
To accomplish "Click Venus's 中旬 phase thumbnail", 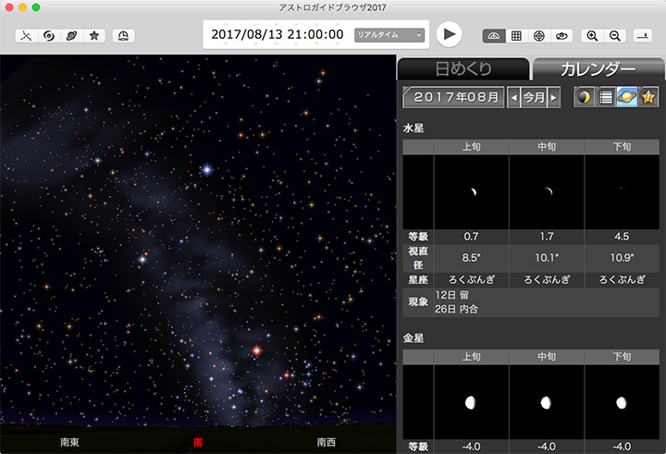I will point(547,402).
